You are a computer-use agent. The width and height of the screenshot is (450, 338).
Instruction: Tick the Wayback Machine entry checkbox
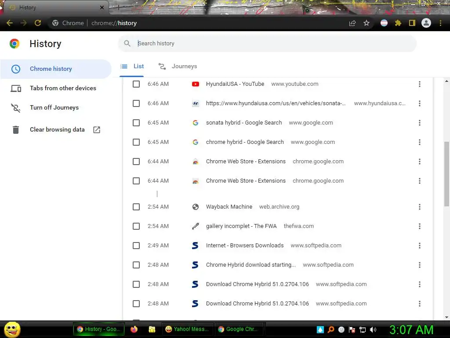click(x=136, y=207)
